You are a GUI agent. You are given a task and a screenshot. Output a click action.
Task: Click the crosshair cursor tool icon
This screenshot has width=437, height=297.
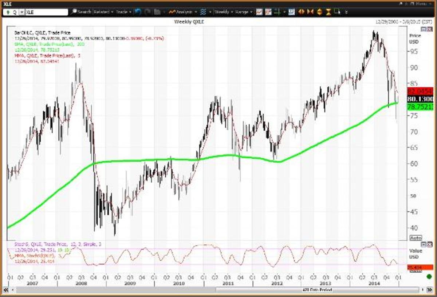coord(277,12)
